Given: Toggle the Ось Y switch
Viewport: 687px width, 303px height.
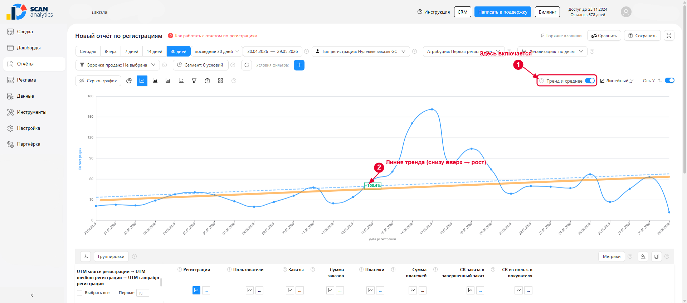Looking at the screenshot, I should click(x=669, y=80).
